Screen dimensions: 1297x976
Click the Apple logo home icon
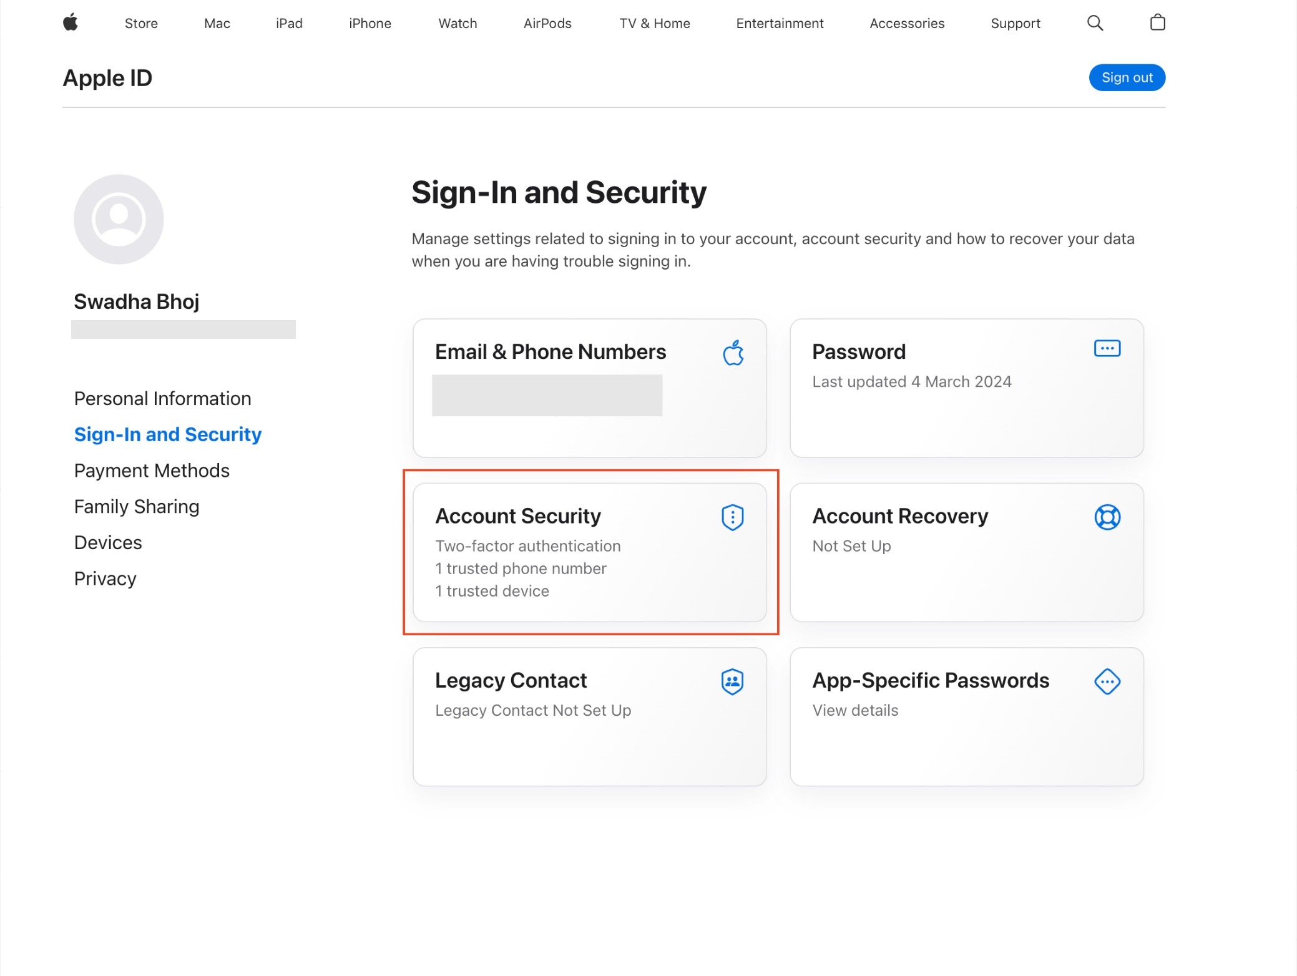tap(71, 22)
